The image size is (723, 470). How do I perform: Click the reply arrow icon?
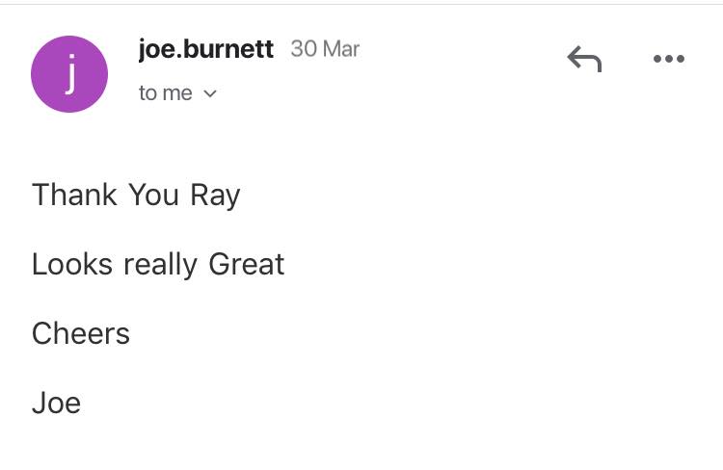point(584,59)
